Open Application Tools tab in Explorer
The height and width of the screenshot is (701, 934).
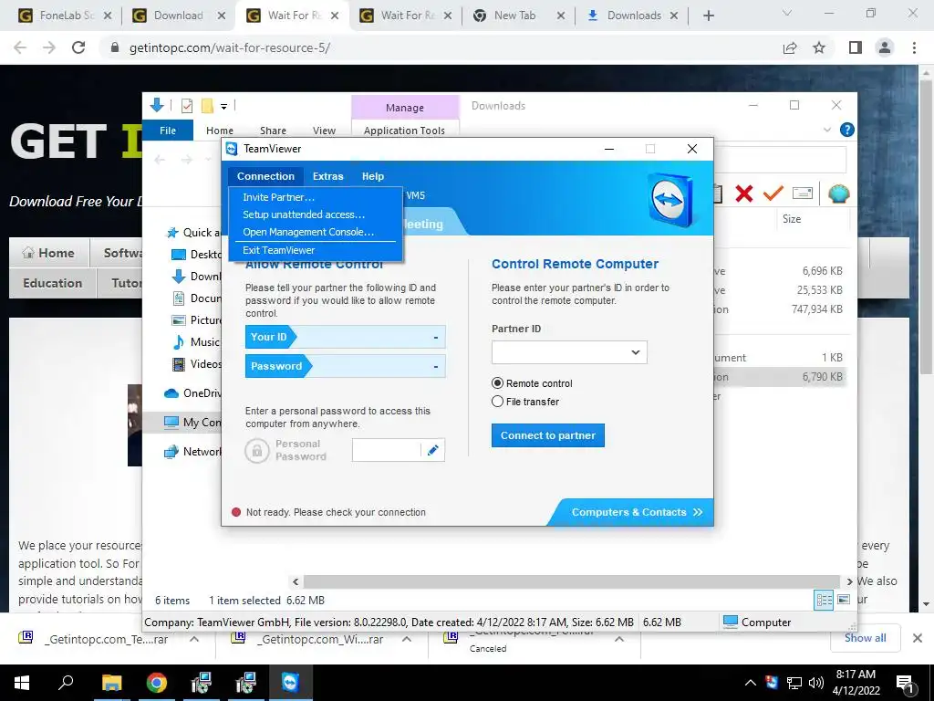tap(404, 131)
